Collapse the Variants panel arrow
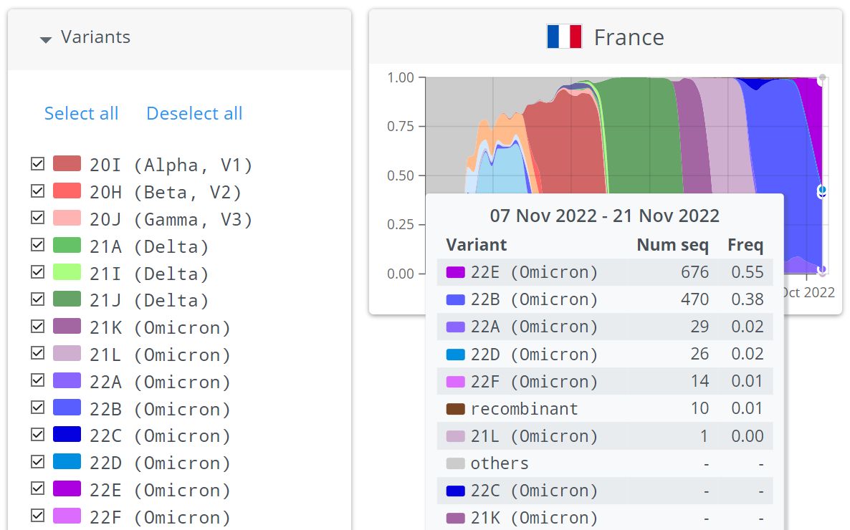The height and width of the screenshot is (530, 850). pos(46,39)
